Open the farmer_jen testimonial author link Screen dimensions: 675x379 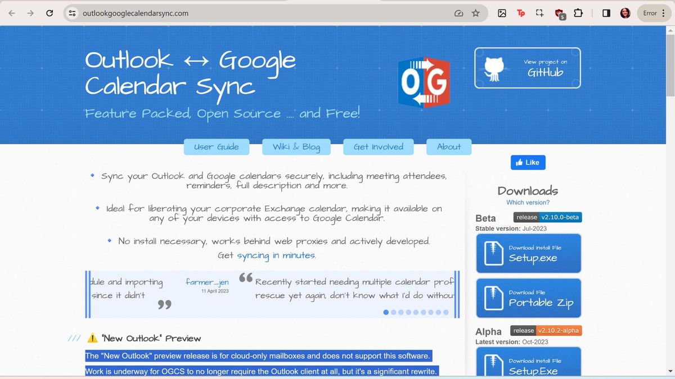coord(207,282)
